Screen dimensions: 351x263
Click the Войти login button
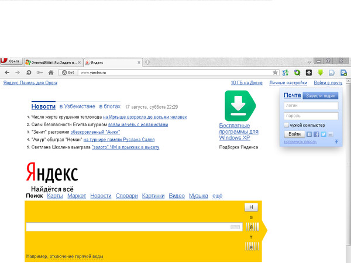pos(294,134)
